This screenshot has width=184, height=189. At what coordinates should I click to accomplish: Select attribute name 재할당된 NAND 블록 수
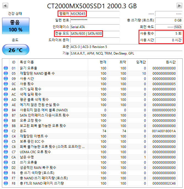pyautogui.click(x=37, y=73)
